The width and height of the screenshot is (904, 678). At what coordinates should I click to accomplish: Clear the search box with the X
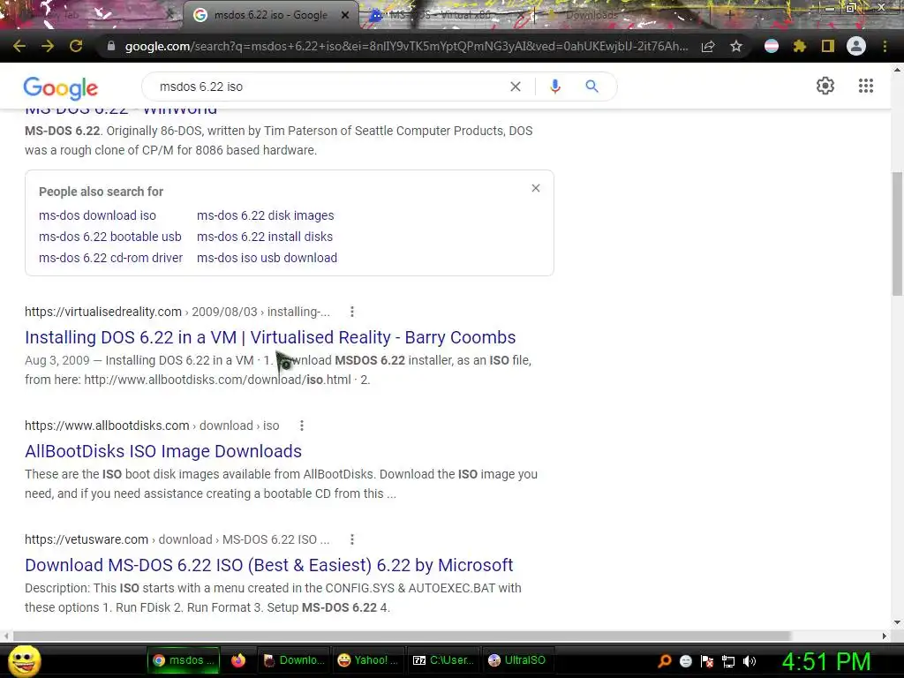[x=516, y=87]
